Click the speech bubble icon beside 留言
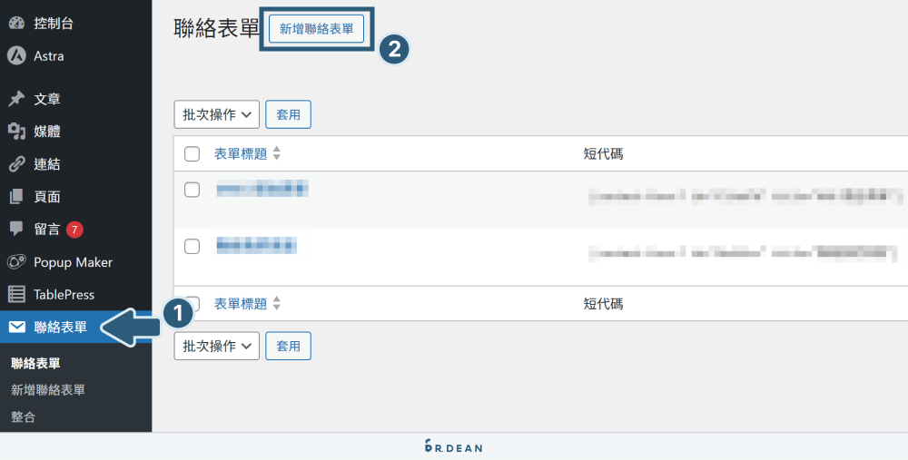The image size is (908, 460). tap(16, 230)
